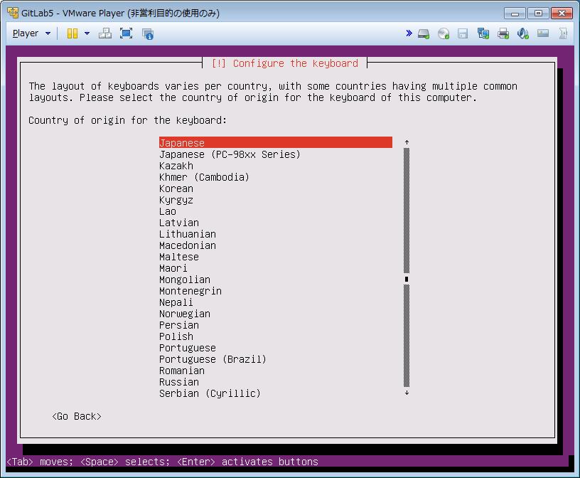Pick Kyrgyz from the keyboard list

(176, 200)
